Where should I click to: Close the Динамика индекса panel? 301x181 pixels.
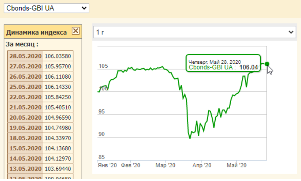click(x=76, y=31)
